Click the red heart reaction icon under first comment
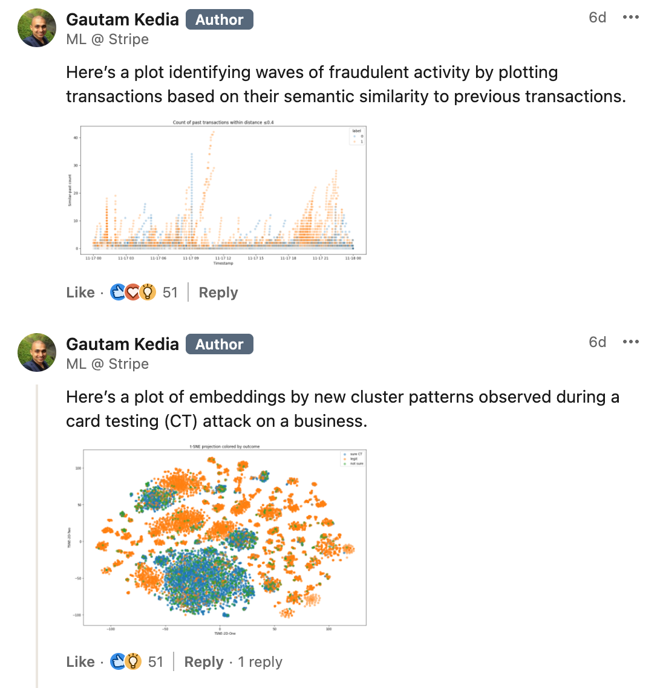Screen dimensions: 663x688 coord(132,293)
